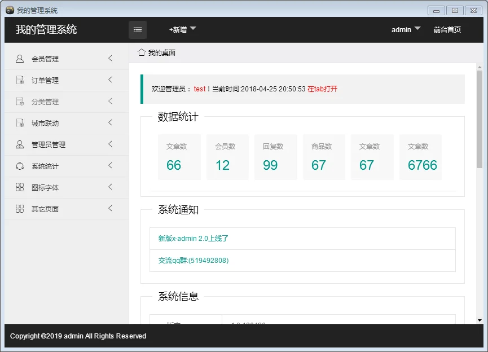Open the admin user dropdown
The height and width of the screenshot is (352, 488).
[x=406, y=30]
